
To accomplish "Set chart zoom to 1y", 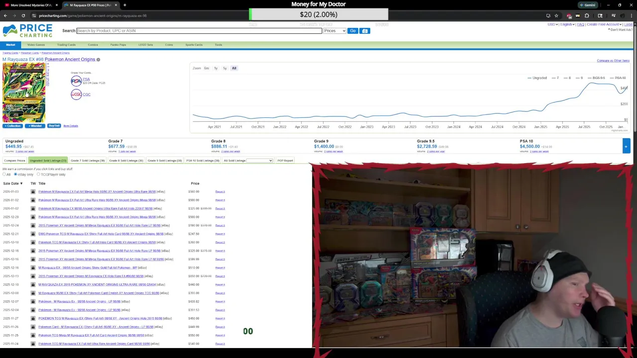I will [215, 68].
